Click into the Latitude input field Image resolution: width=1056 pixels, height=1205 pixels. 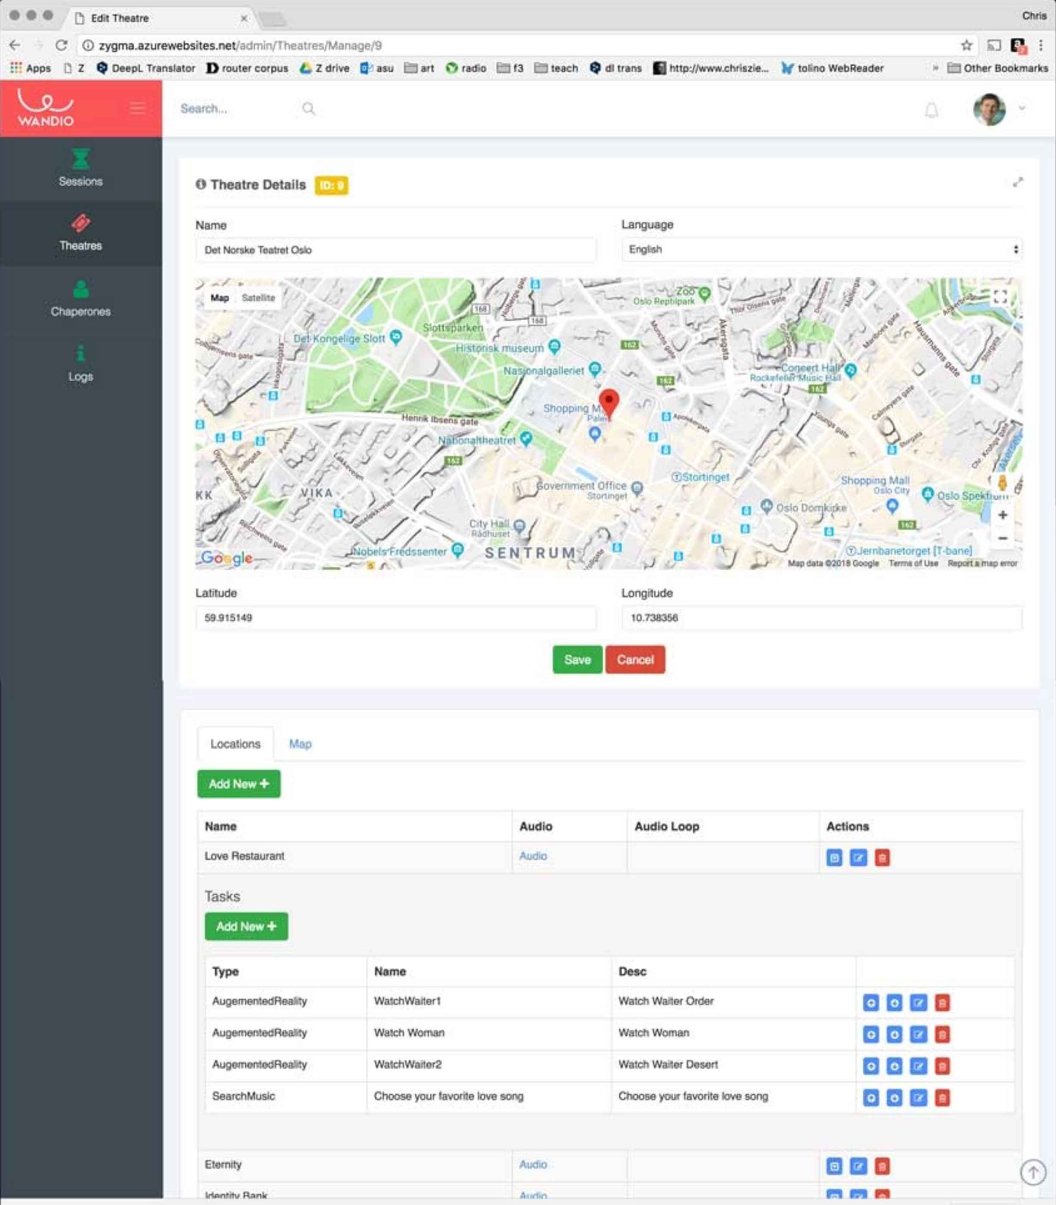(x=395, y=618)
